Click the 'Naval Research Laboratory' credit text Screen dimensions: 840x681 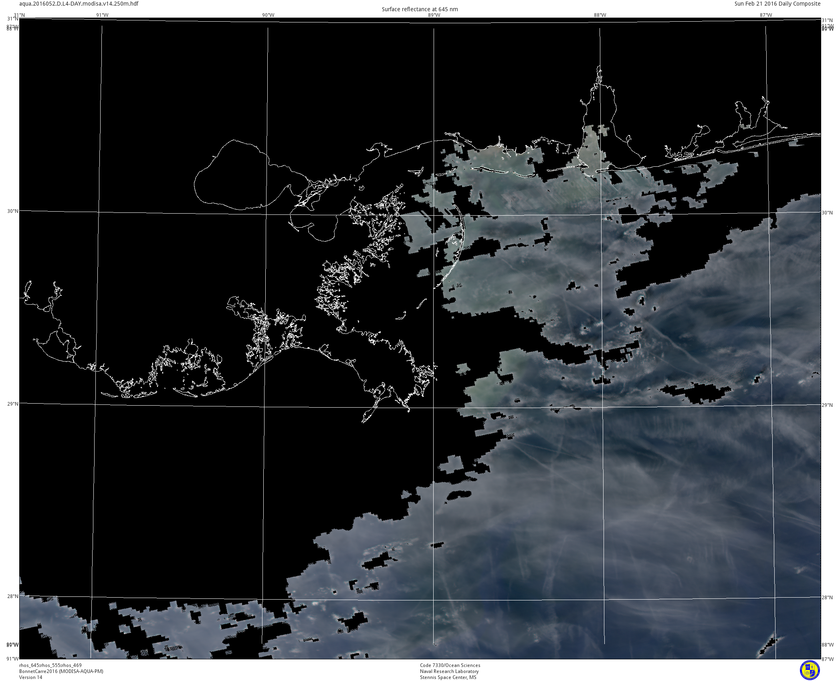[449, 671]
